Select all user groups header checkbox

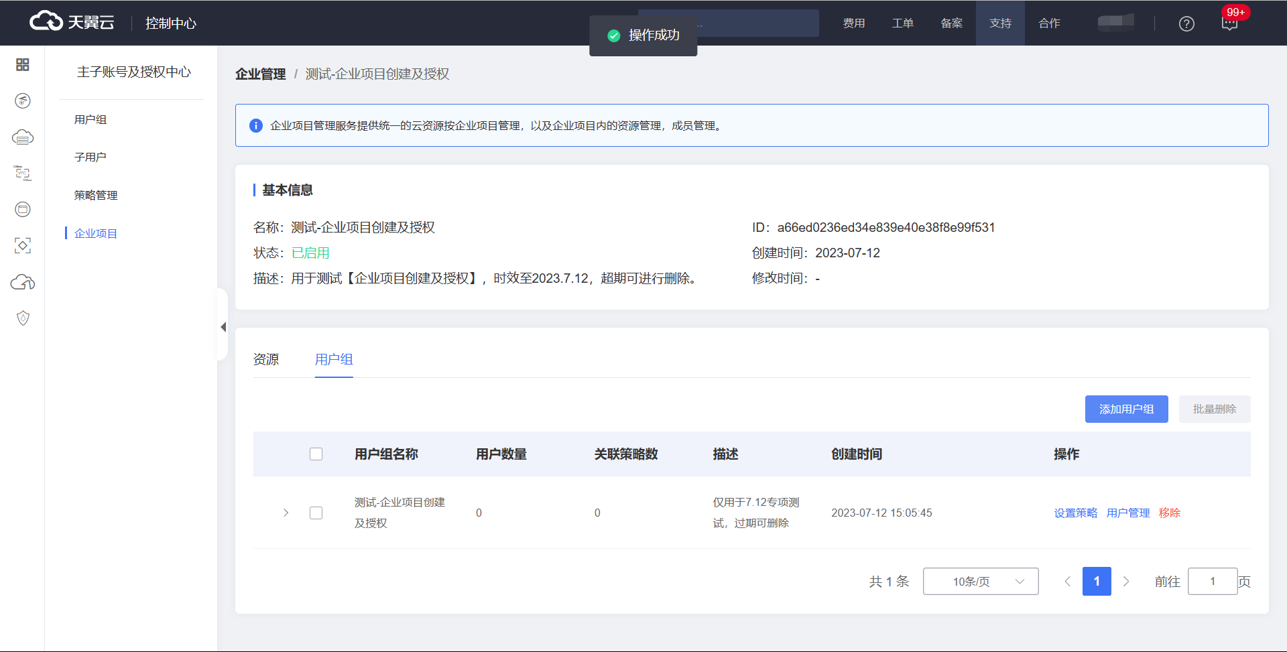click(316, 454)
